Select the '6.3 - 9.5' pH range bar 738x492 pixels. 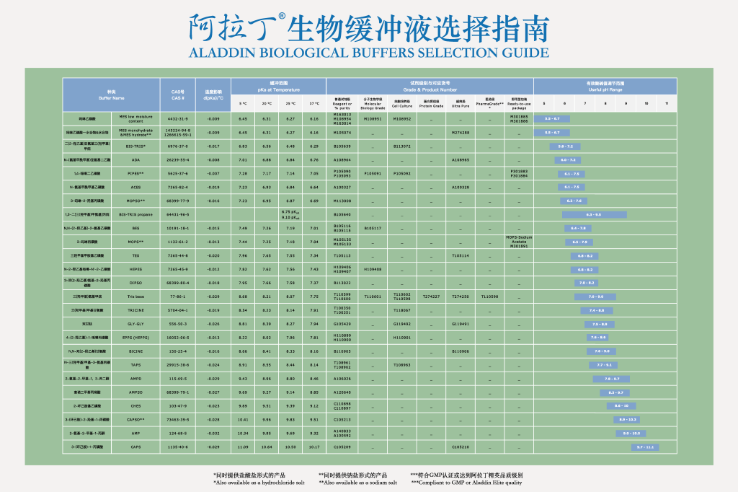pyautogui.click(x=594, y=214)
